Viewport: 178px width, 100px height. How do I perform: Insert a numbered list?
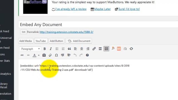pyautogui.click(x=63, y=49)
